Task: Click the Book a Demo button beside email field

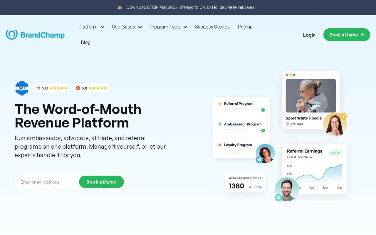Action: point(101,182)
